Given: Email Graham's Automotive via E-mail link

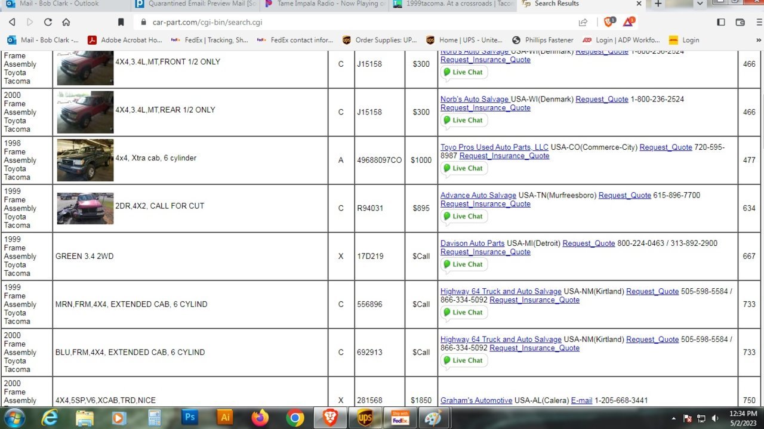Looking at the screenshot, I should tap(581, 400).
